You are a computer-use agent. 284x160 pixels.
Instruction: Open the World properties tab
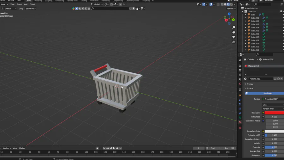240,84
